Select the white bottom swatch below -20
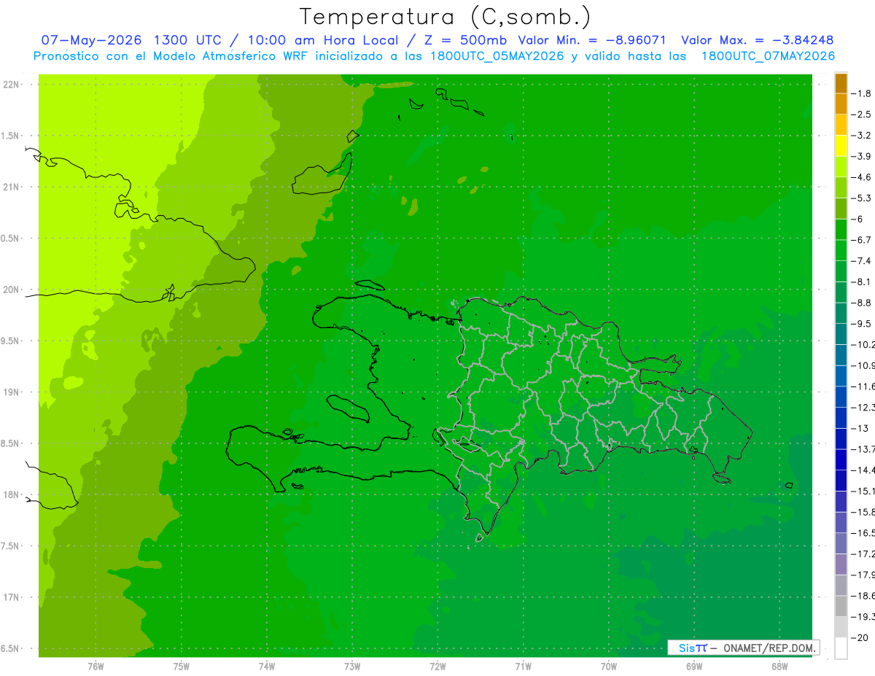875x676 pixels. [841, 648]
